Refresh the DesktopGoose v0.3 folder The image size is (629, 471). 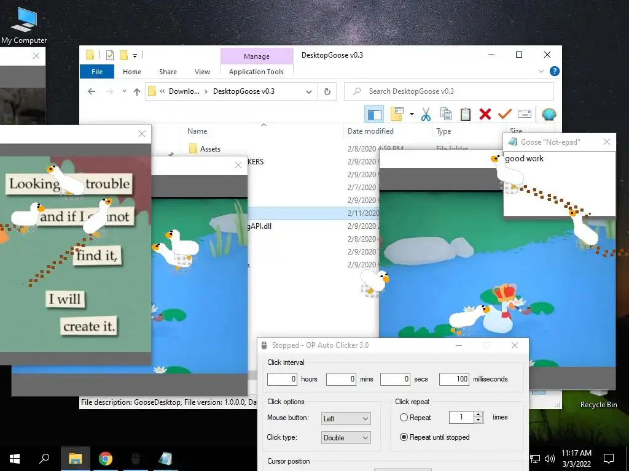click(x=327, y=92)
